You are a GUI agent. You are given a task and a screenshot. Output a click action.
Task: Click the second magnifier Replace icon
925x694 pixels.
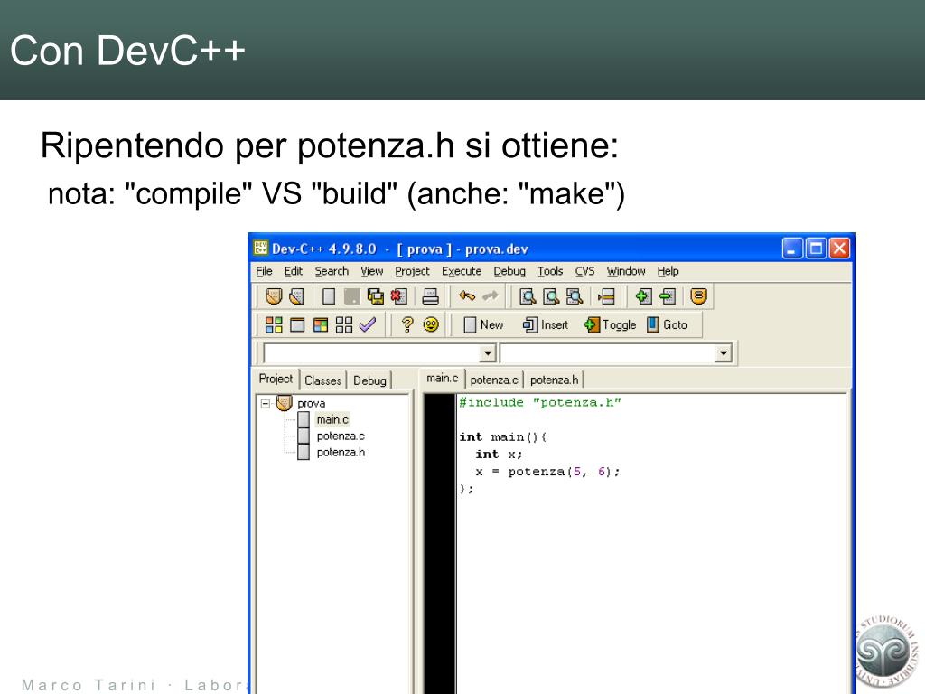pyautogui.click(x=551, y=296)
